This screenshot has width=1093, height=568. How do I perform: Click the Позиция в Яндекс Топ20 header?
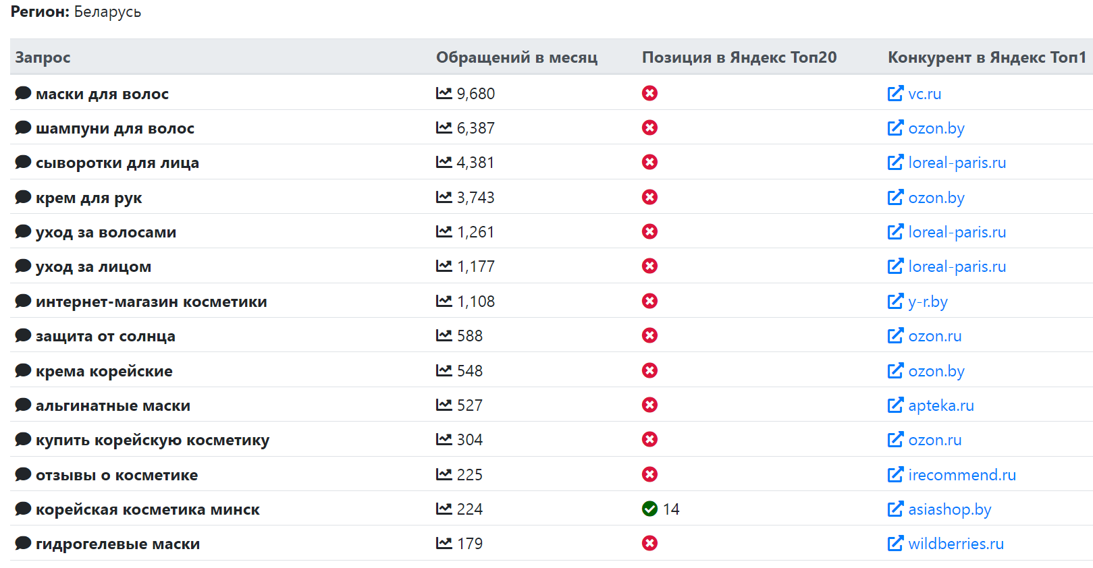(x=739, y=57)
